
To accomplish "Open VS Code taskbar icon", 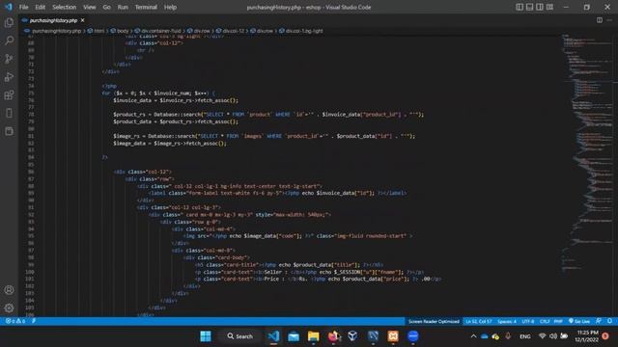I will click(273, 336).
